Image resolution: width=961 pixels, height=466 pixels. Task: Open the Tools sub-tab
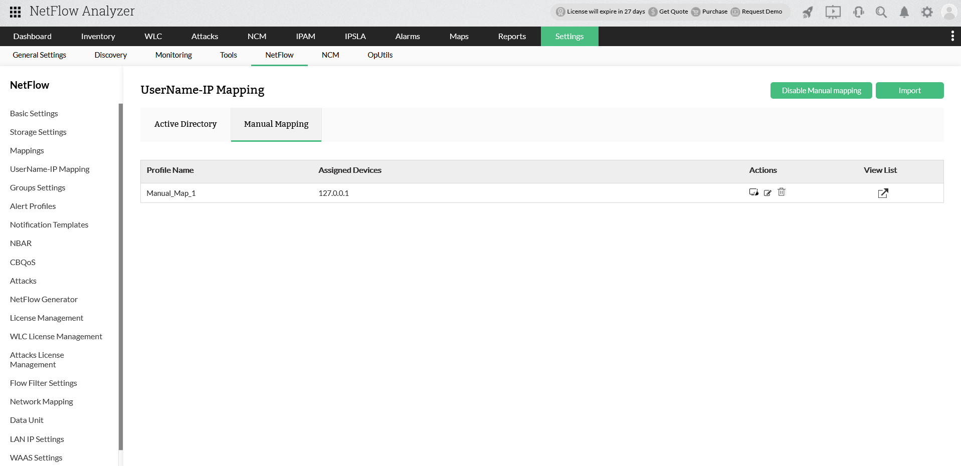[229, 55]
